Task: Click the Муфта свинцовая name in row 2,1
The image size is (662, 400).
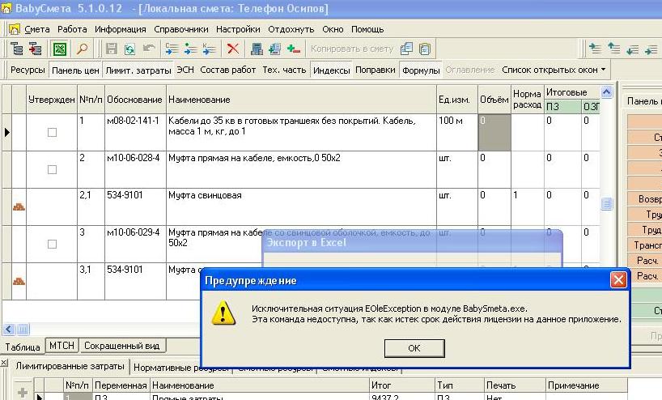Action: pyautogui.click(x=205, y=195)
